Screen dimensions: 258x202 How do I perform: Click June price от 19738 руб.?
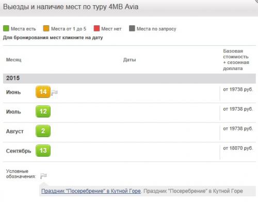(x=238, y=89)
